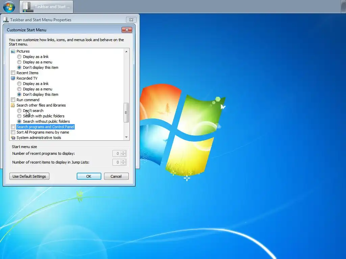Click the System administrative tools icon

13,138
